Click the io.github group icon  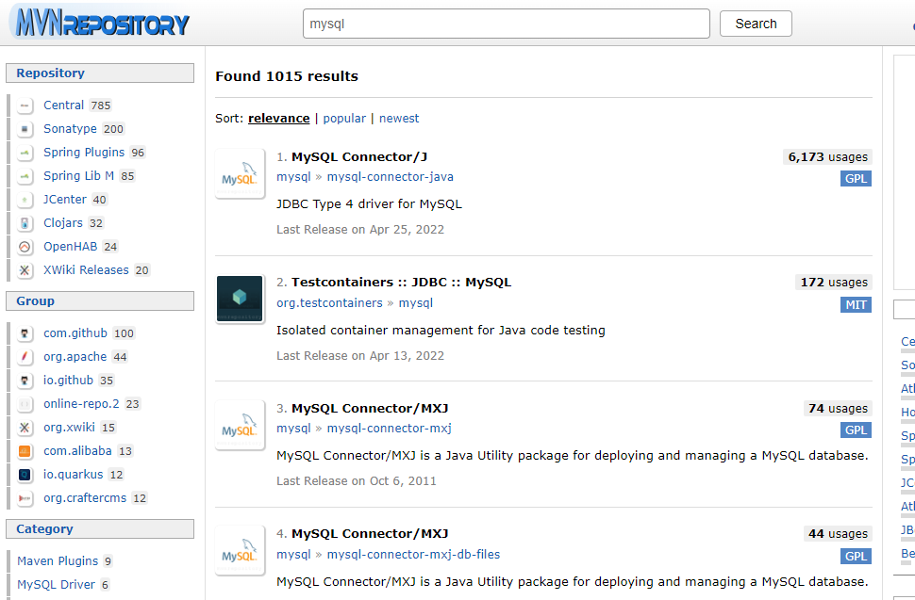click(x=25, y=381)
